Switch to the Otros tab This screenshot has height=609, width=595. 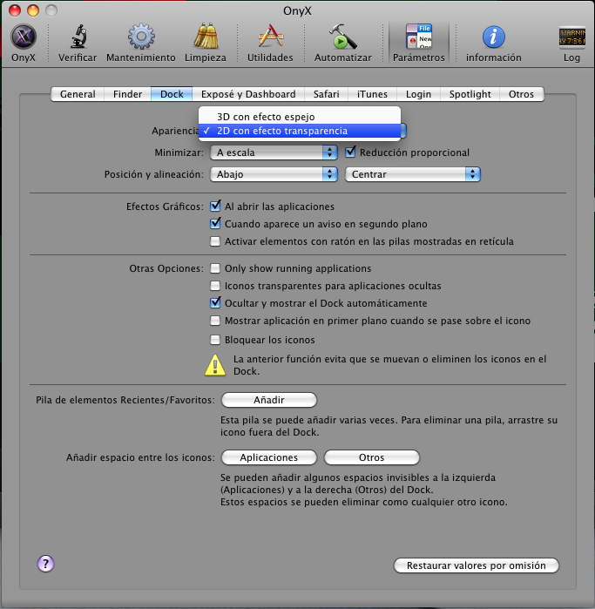521,94
